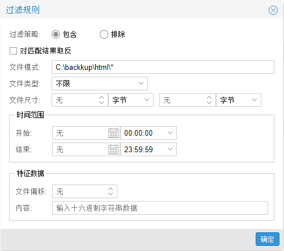284x251 pixels.
Task: Click the start date 无 field
Action: tap(80, 133)
